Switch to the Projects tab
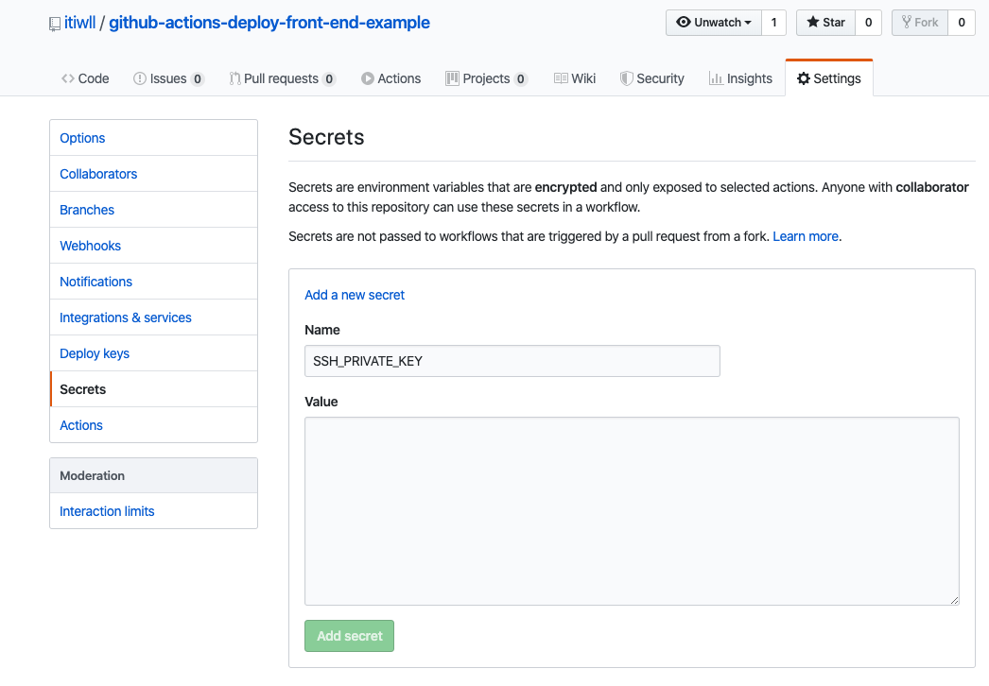Image resolution: width=989 pixels, height=686 pixels. [x=486, y=78]
